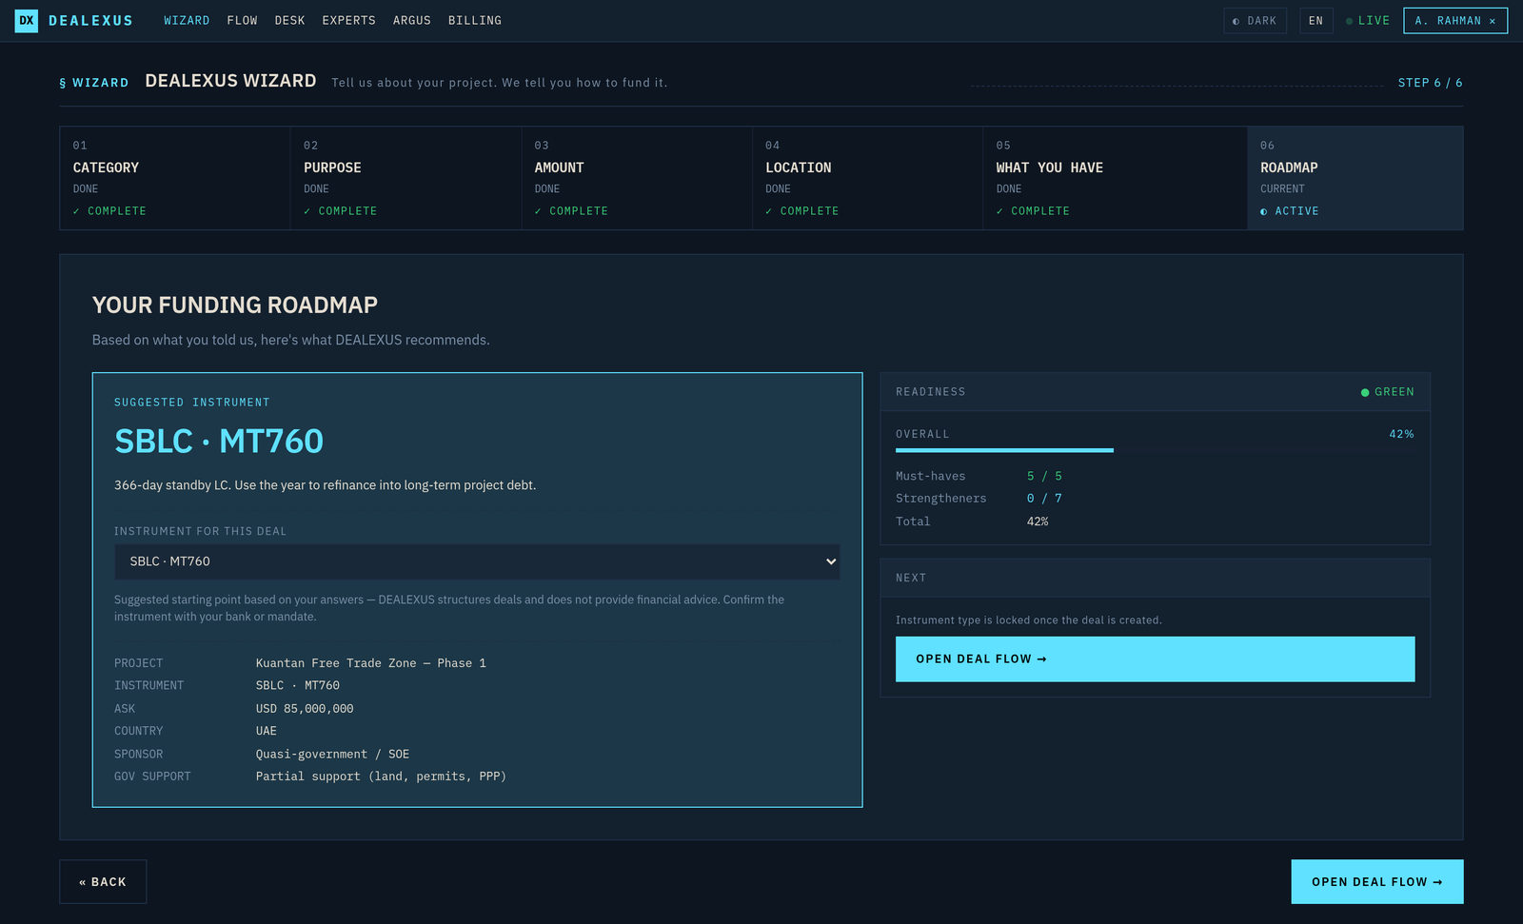Go to step 03 AMOUNT
This screenshot has height=924, width=1523.
coord(637,178)
